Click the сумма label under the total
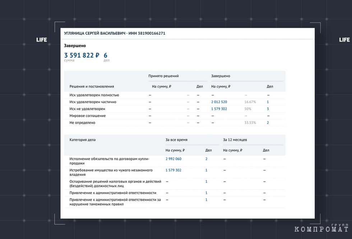 (69, 61)
